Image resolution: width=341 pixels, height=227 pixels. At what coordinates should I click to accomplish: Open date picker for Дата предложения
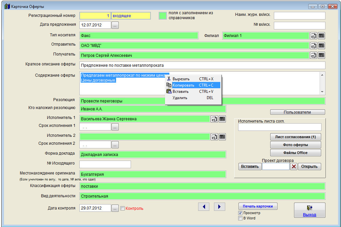[x=115, y=25]
